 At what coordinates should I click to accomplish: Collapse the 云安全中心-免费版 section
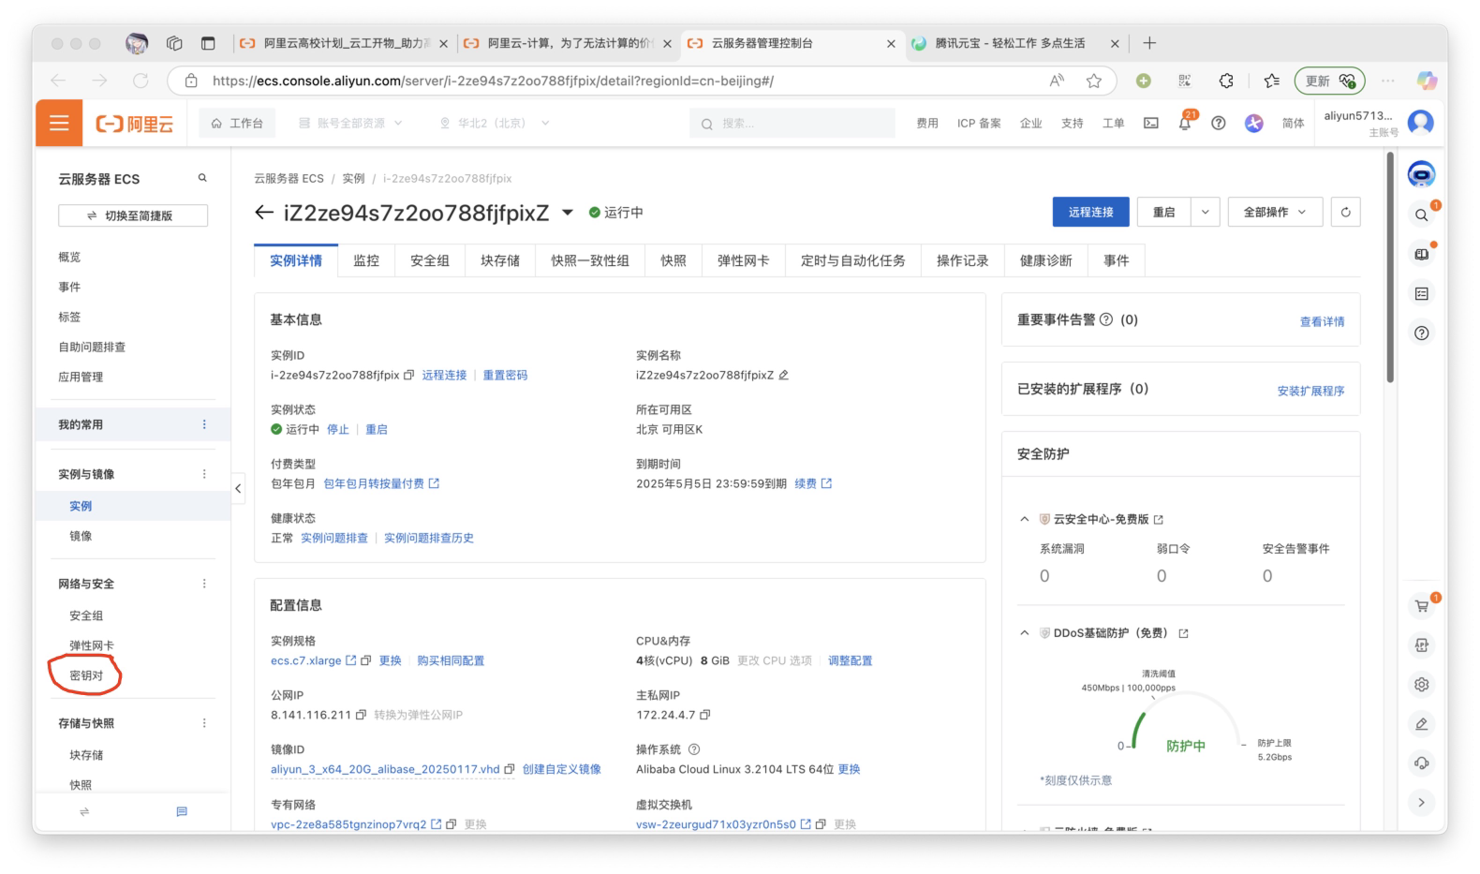point(1024,519)
